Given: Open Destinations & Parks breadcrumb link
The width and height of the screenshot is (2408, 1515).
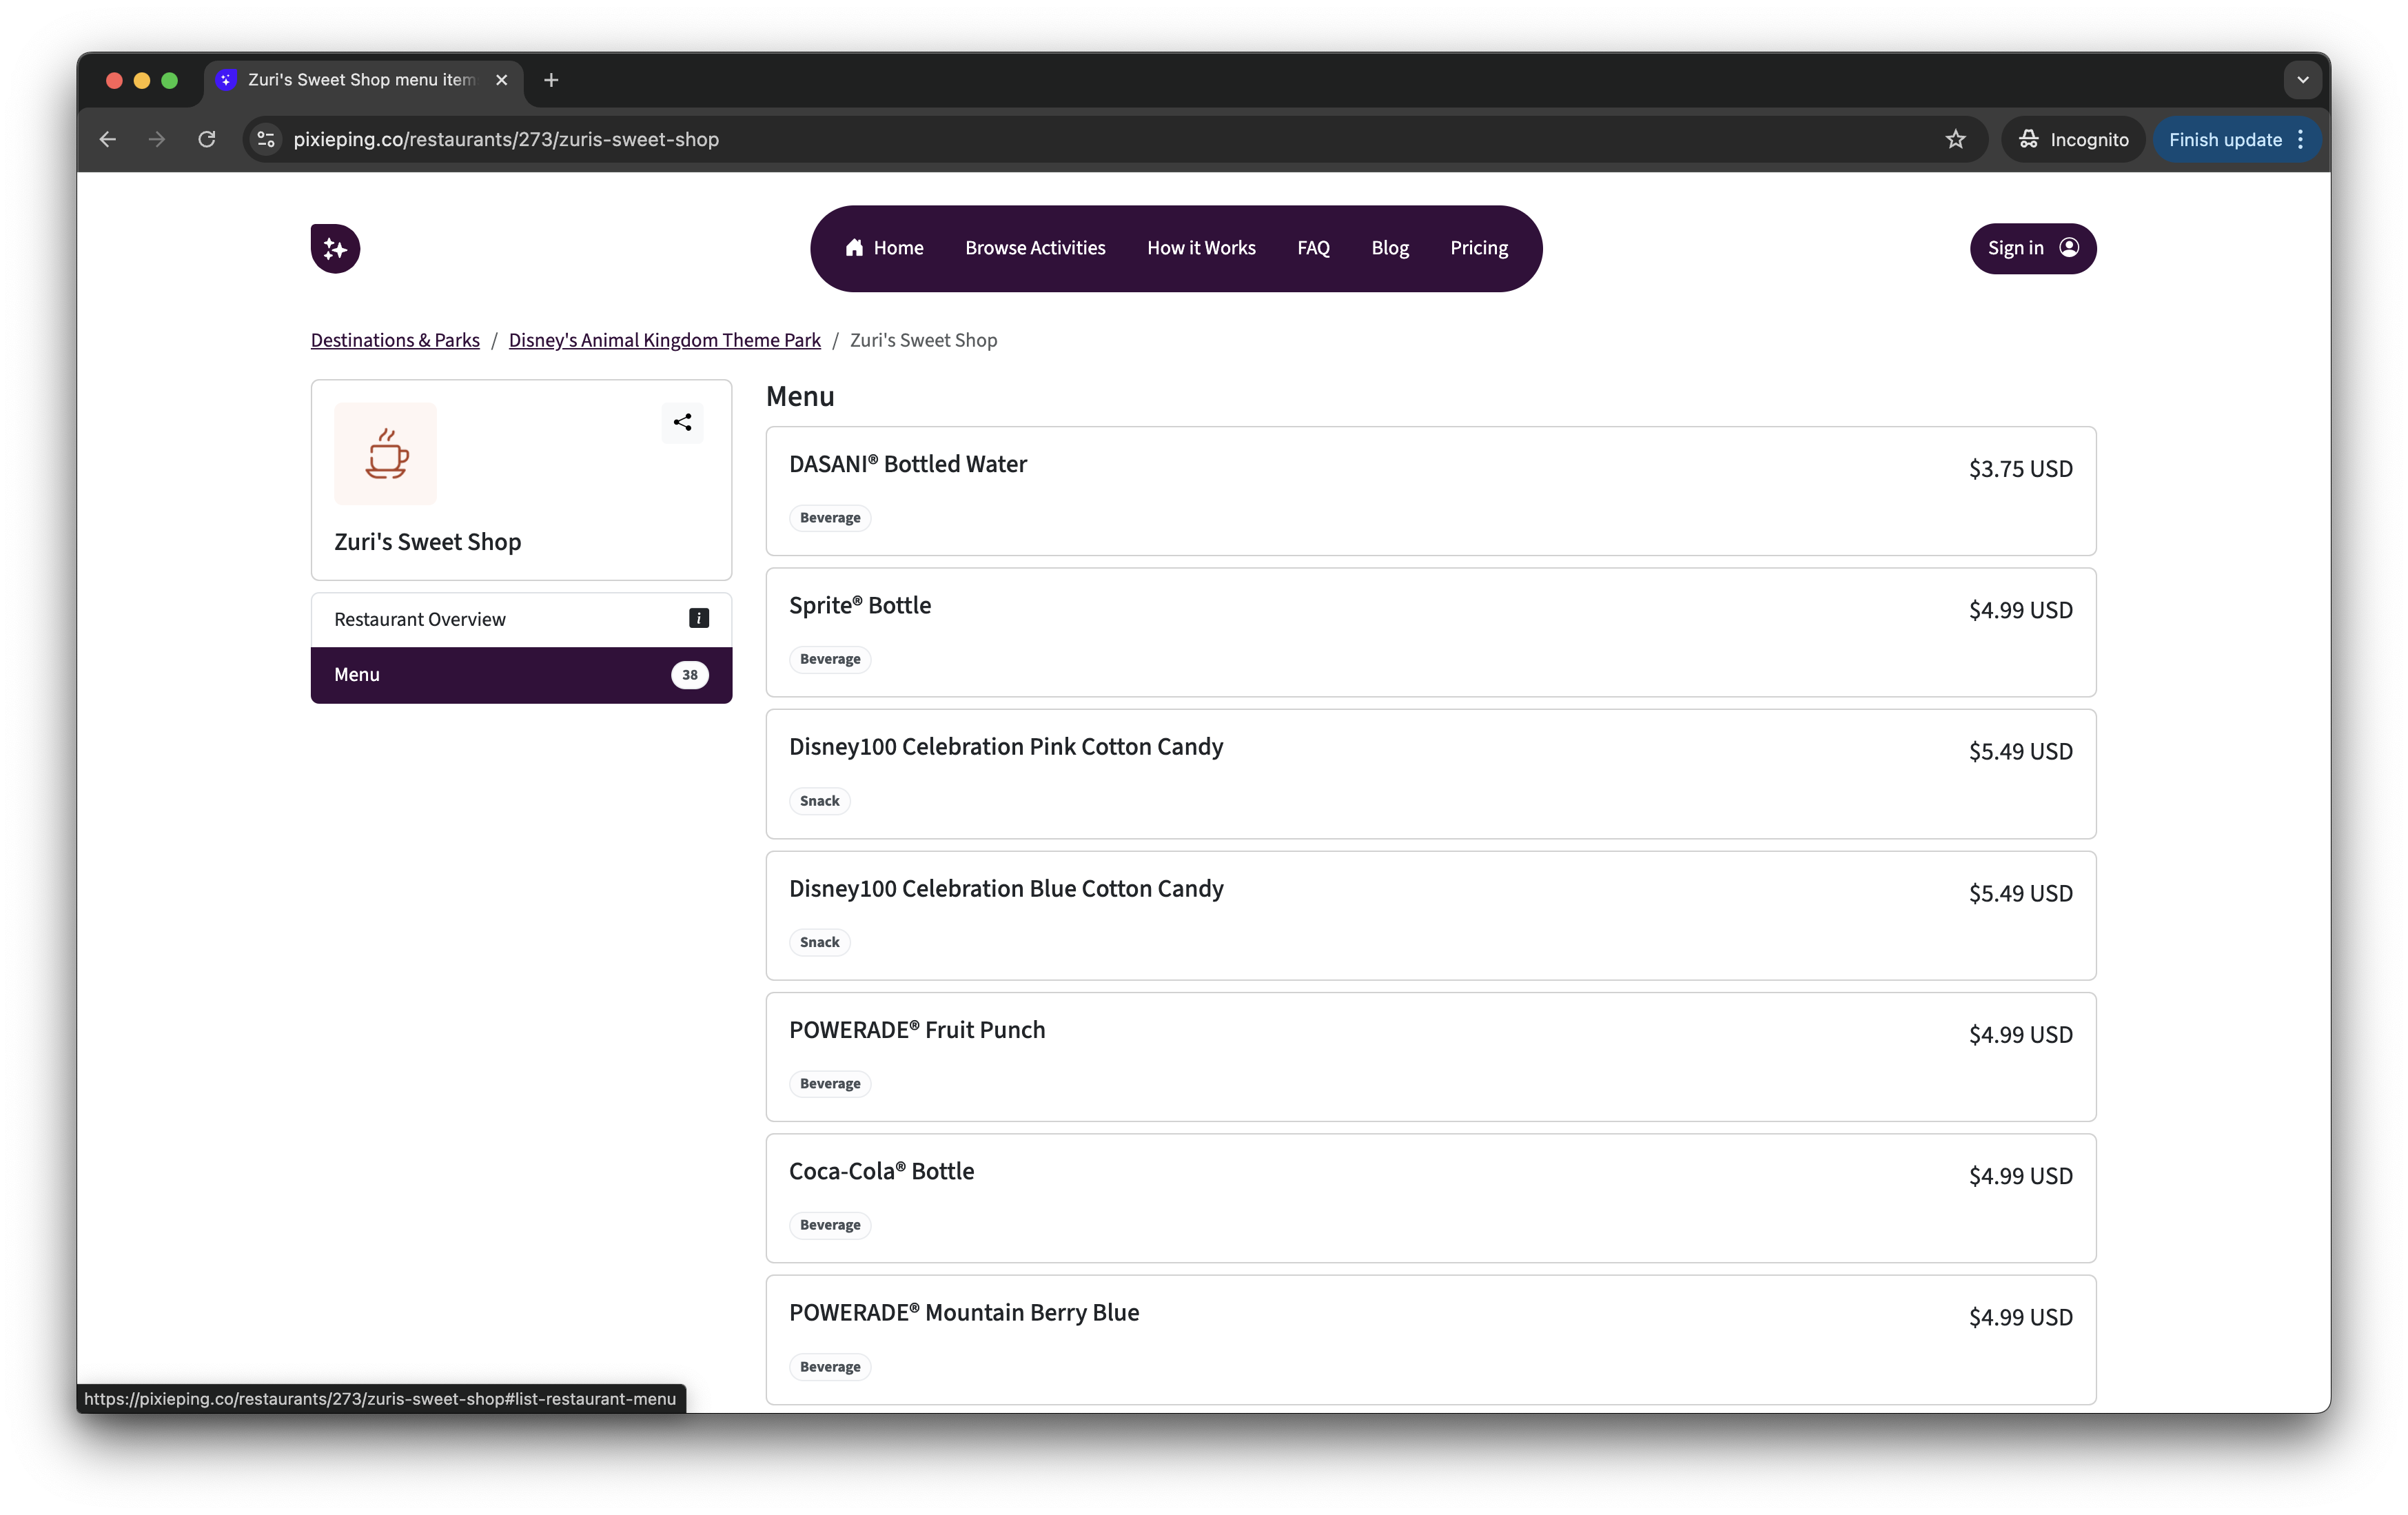Looking at the screenshot, I should 395,340.
